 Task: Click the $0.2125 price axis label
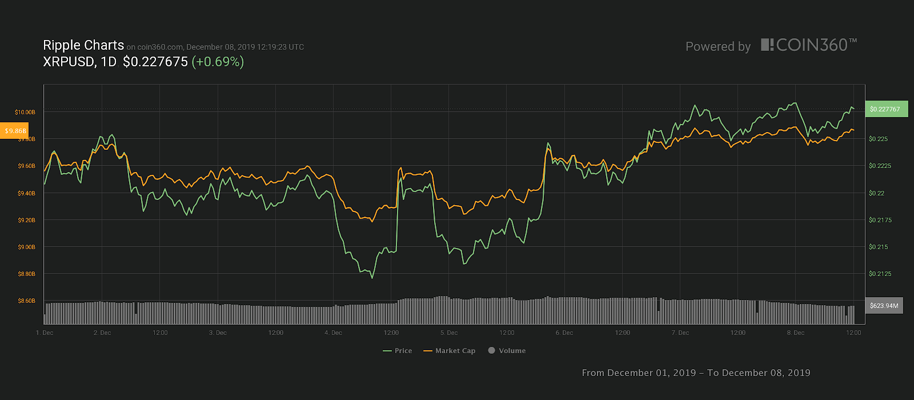[x=880, y=274]
